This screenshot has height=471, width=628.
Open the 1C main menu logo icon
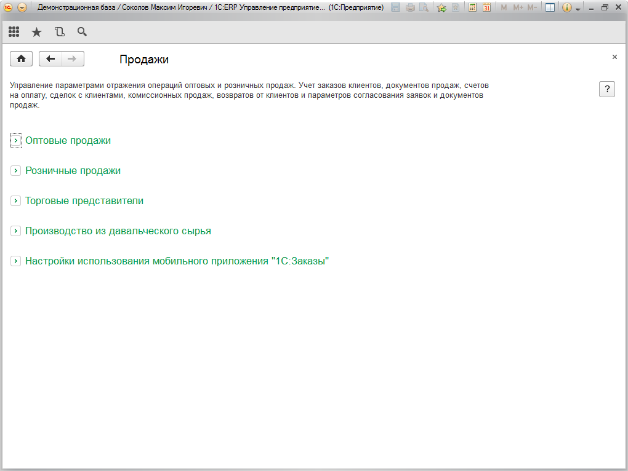pyautogui.click(x=8, y=7)
